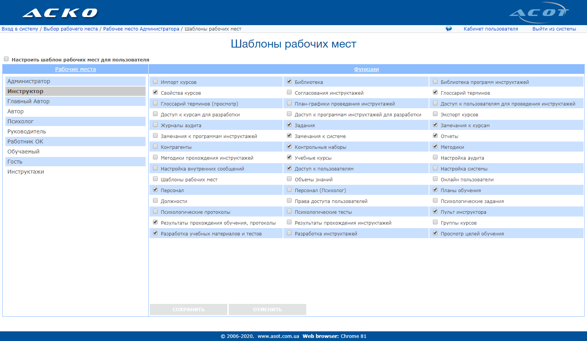Uncheck the Контрольные наборы checkbox

click(289, 147)
